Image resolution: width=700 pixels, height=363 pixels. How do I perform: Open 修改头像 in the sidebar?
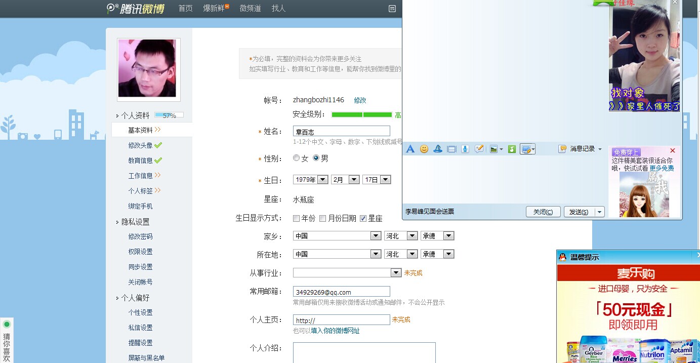point(140,145)
